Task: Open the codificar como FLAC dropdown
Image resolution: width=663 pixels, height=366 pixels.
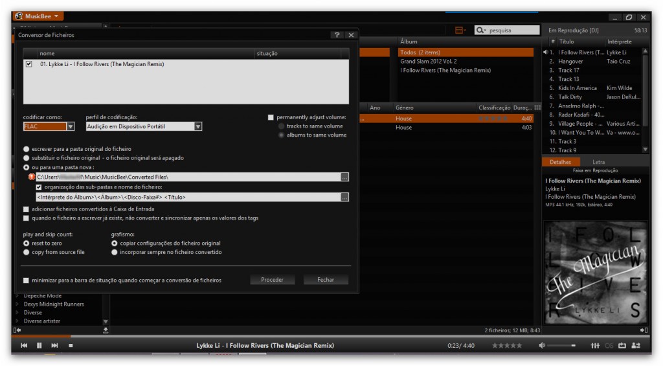Action: [70, 127]
